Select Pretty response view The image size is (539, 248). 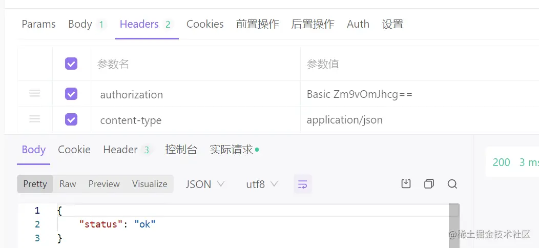click(35, 184)
